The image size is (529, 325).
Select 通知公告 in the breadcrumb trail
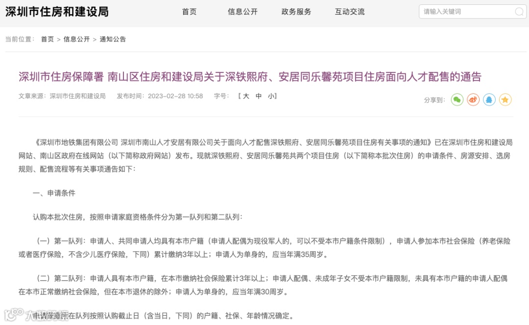(113, 40)
